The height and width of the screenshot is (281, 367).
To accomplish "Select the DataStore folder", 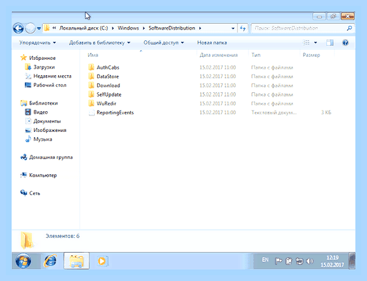I will point(108,76).
